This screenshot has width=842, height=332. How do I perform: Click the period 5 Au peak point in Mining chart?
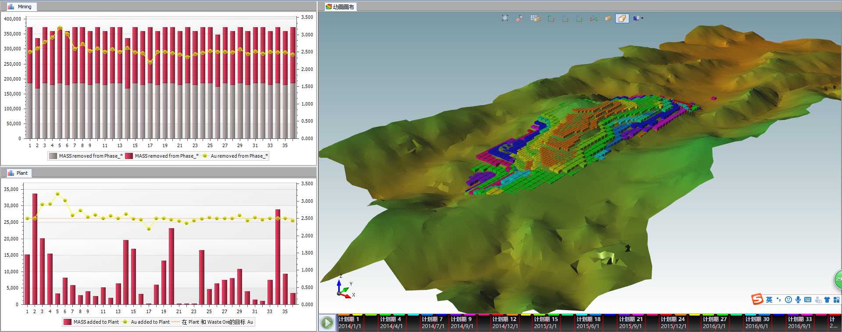(60, 28)
